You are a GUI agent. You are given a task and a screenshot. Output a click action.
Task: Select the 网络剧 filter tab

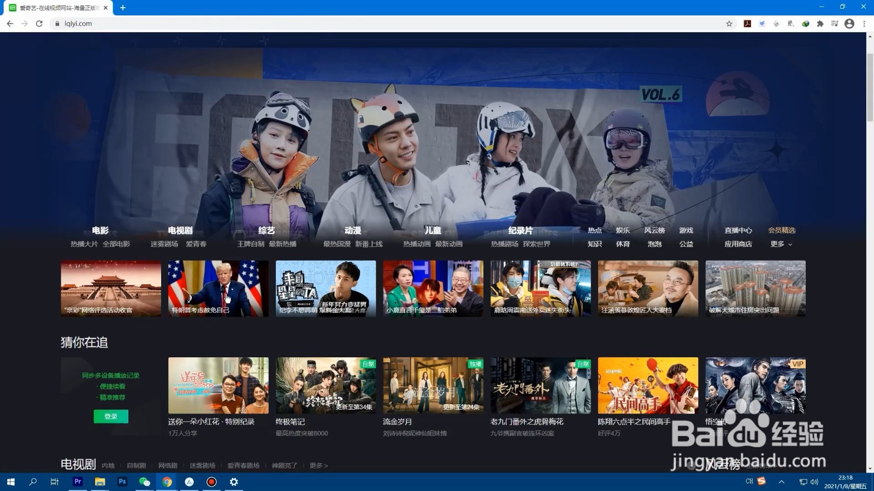168,465
